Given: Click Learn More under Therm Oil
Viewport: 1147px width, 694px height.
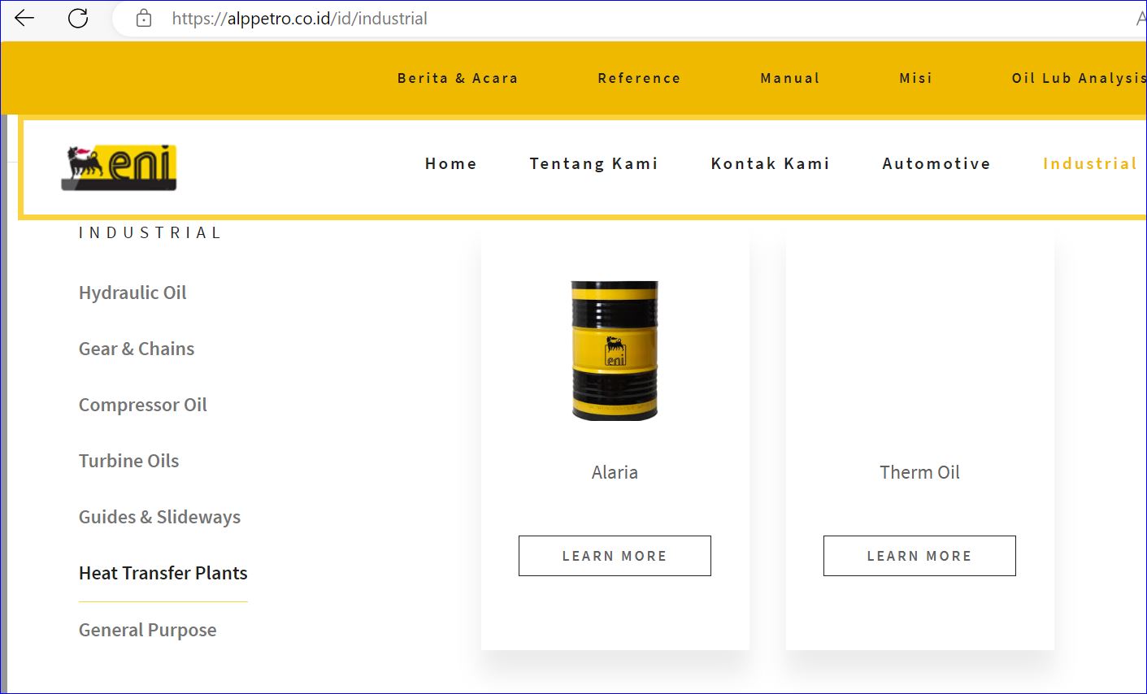Looking at the screenshot, I should tap(919, 556).
